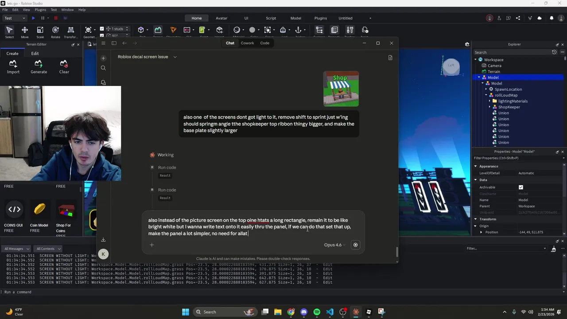Toggle the Properties panel toolbar icon
567x319 pixels.
(334, 30)
